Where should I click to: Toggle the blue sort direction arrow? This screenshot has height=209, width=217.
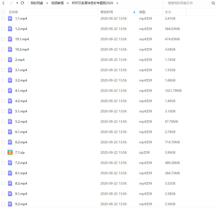[134, 12]
